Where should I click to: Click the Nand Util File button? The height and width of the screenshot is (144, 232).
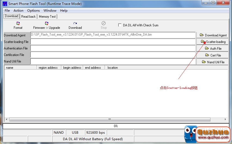(212, 62)
